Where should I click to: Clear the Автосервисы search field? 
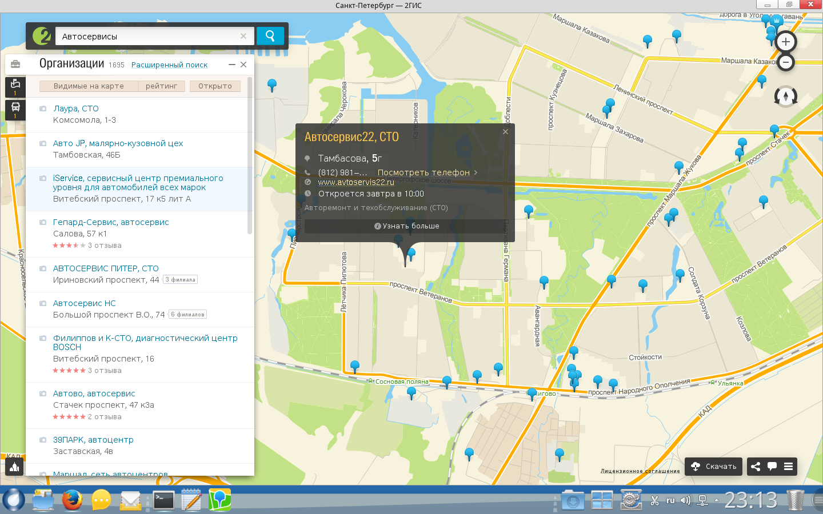coord(243,36)
